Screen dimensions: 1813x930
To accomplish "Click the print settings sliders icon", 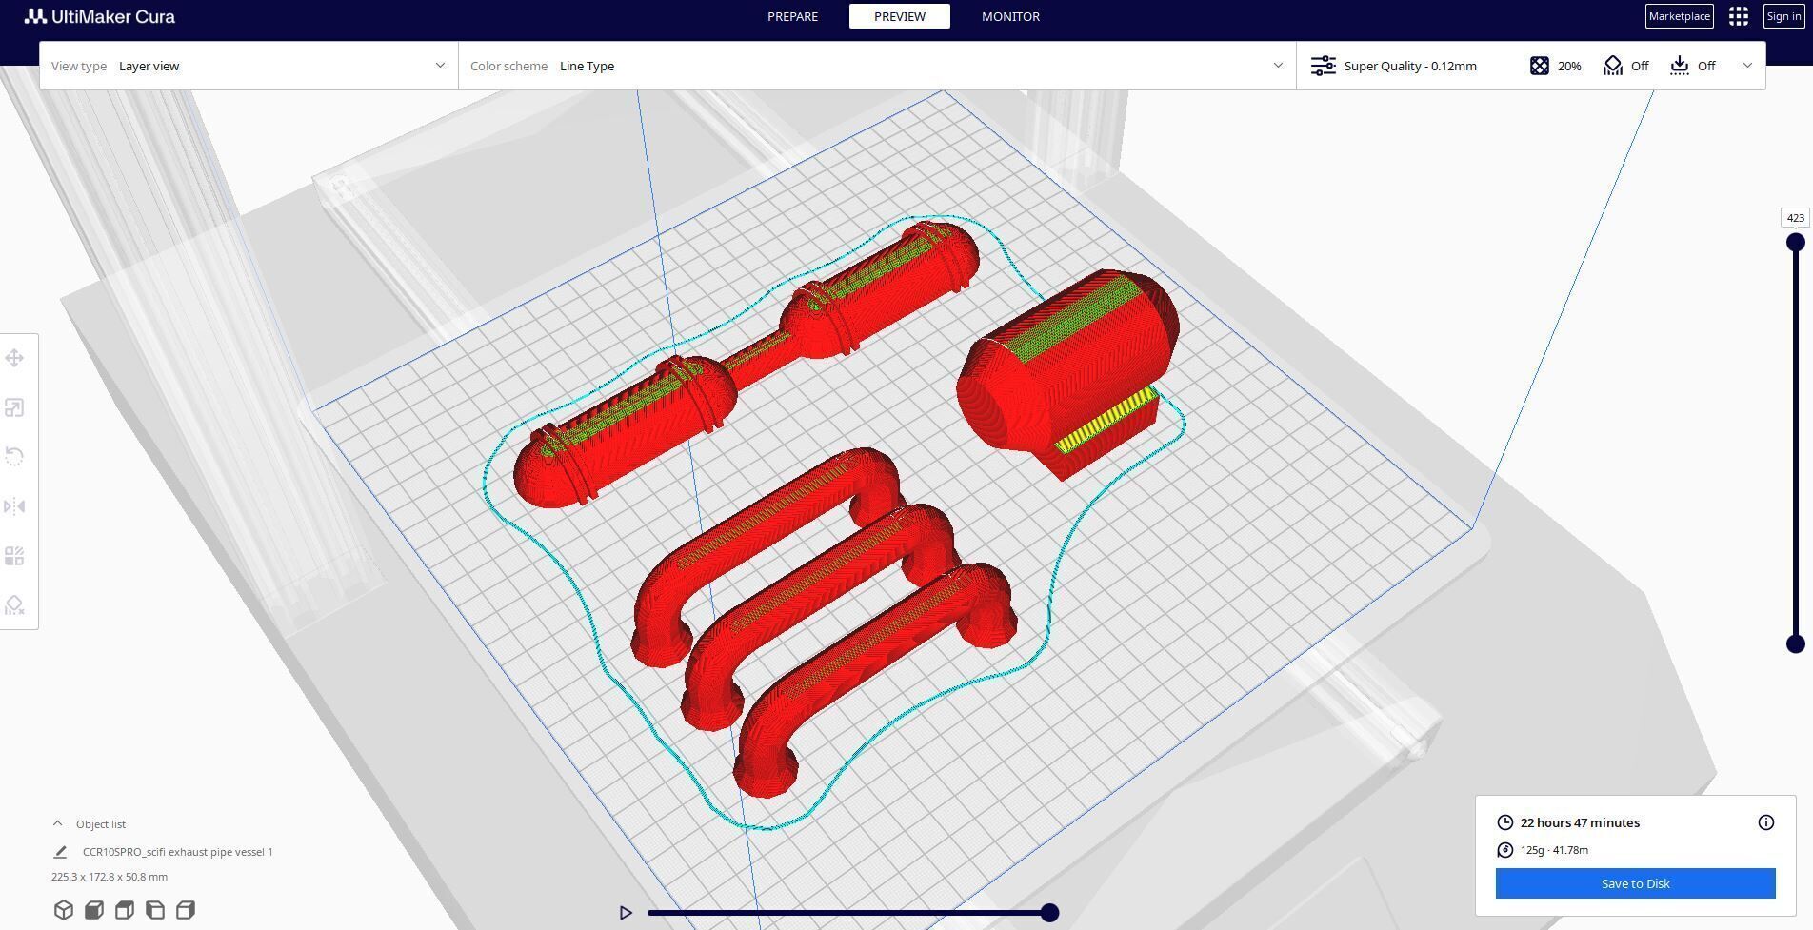I will pos(1324,66).
